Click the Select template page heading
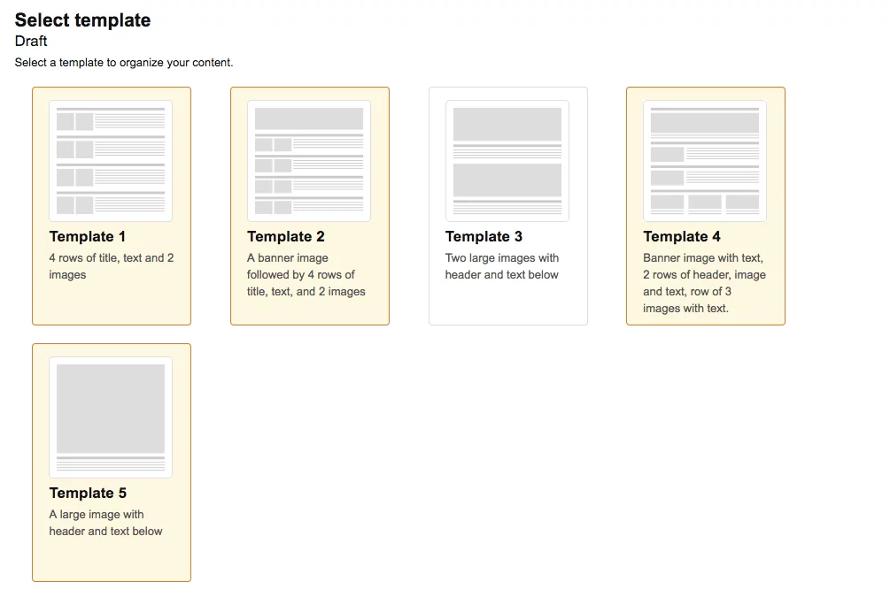 coord(82,19)
